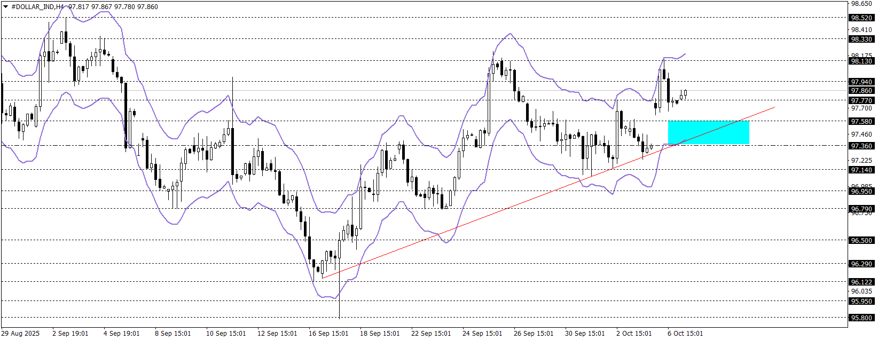Click the 98.130 price level label

861,61
